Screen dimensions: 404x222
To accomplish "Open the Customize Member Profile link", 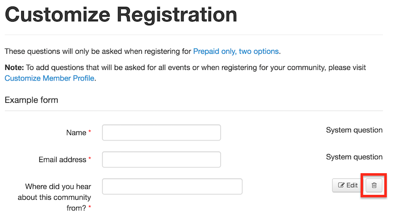I will click(x=49, y=78).
